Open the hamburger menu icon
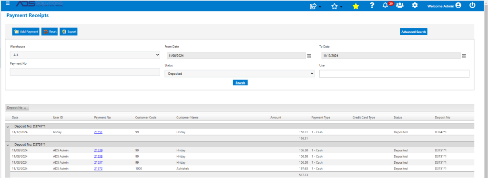The width and height of the screenshot is (488, 178). [x=8, y=3]
